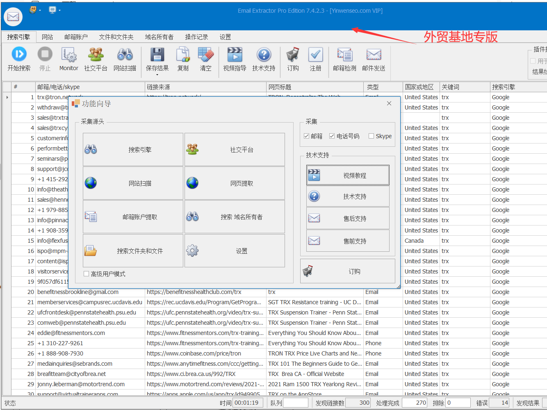Click the 订购 shopping cart toolbar icon
The image size is (547, 410).
point(293,55)
